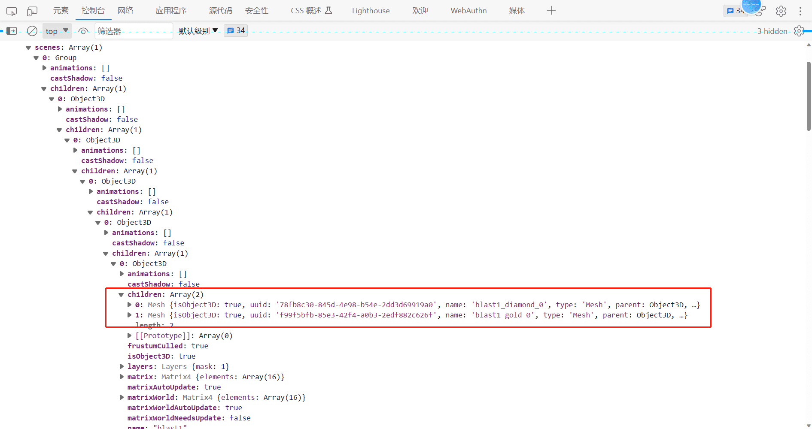Click frustumCulled: true property
The image size is (812, 429).
[x=167, y=346]
